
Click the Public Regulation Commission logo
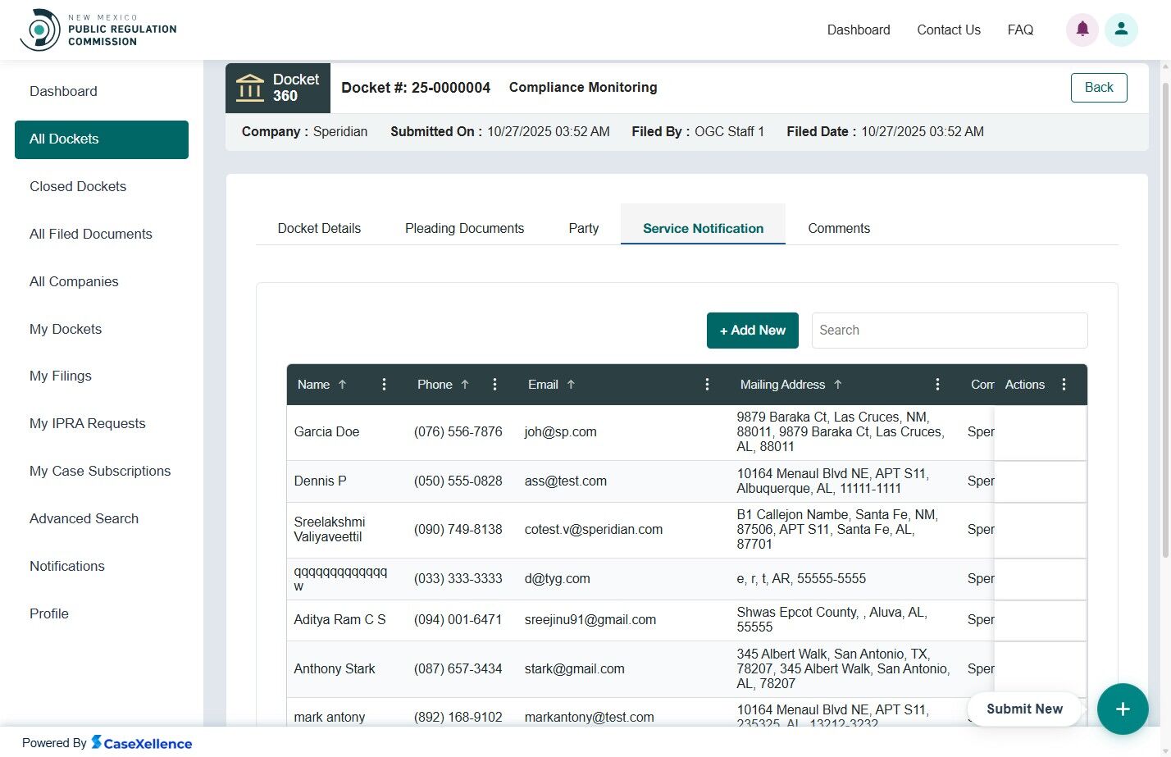click(x=98, y=30)
